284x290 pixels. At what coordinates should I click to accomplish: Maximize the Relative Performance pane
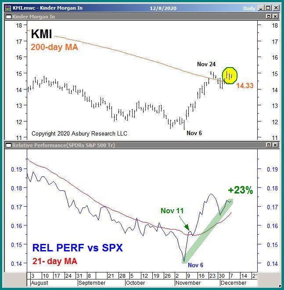coord(269,145)
